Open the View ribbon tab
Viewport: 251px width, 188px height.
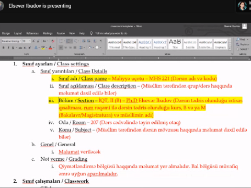[72, 33]
